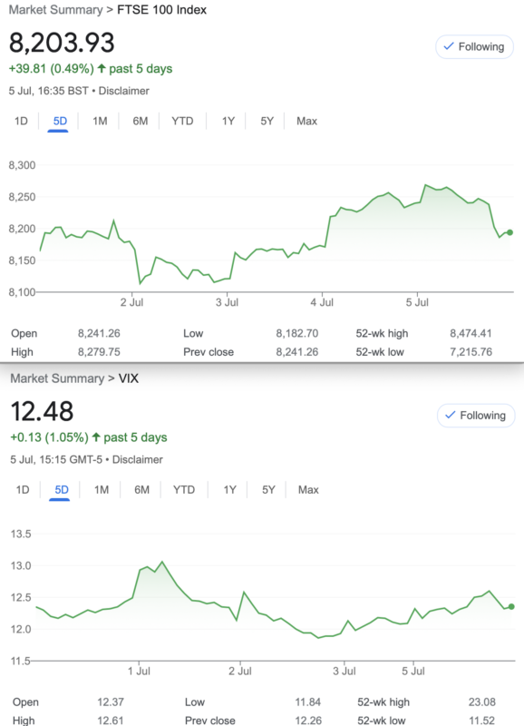Toggle Following button for VIX
The width and height of the screenshot is (524, 726).
pos(476,416)
